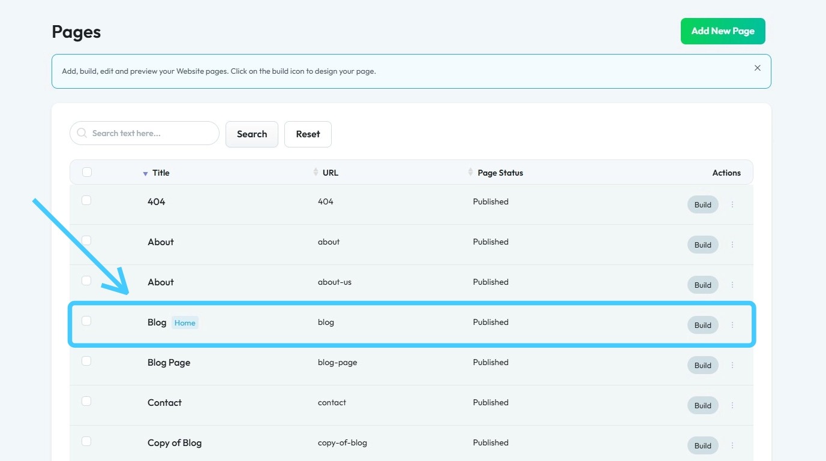Focus the search text input field

[x=150, y=133]
